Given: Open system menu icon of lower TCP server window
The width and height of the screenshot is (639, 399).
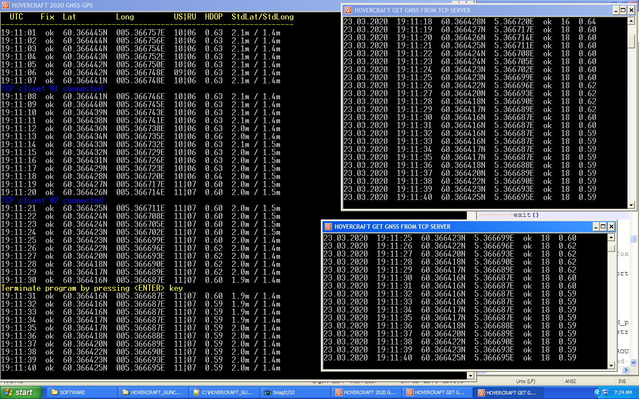Looking at the screenshot, I should click(328, 227).
